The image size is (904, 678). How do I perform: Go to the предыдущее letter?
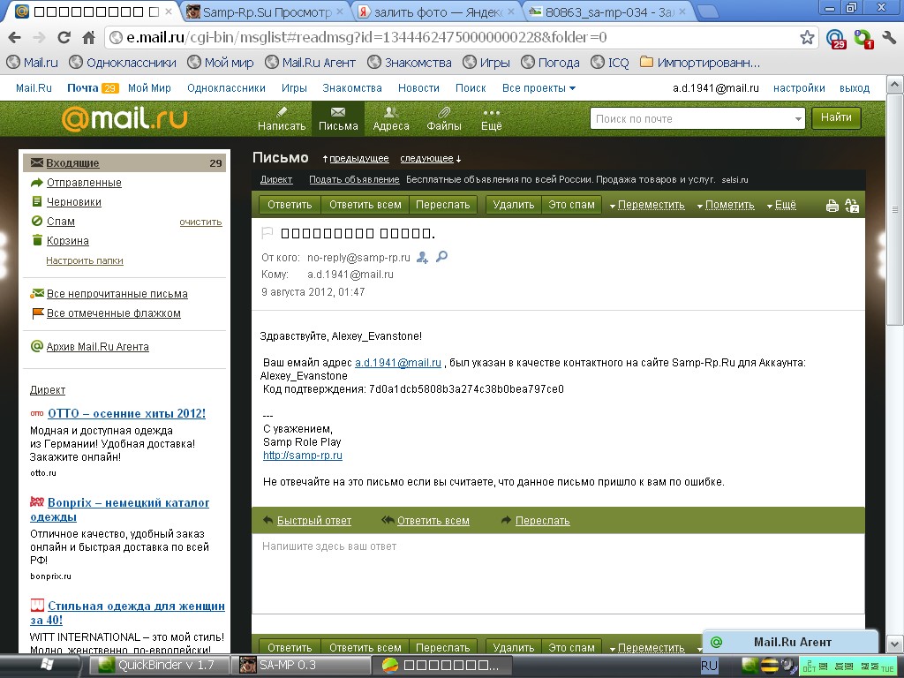point(358,159)
